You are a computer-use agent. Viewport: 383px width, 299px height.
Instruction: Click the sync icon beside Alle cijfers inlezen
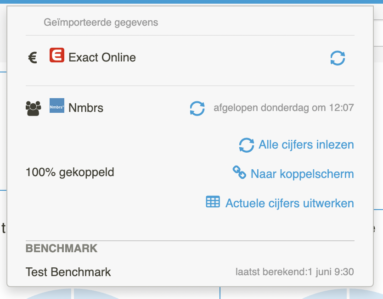247,145
